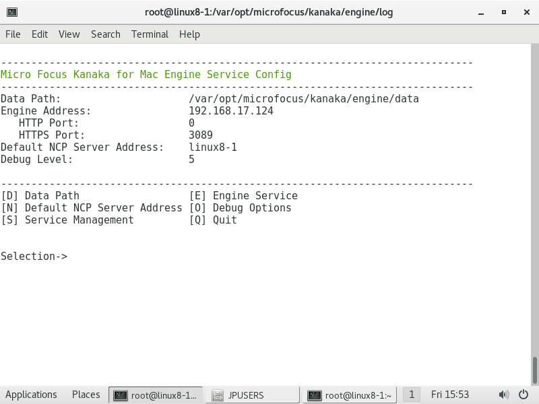Maximize the terminal window
Screen dimensions: 539x404
pyautogui.click(x=503, y=12)
